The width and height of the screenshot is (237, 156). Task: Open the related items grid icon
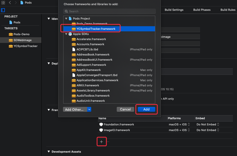(3, 3)
